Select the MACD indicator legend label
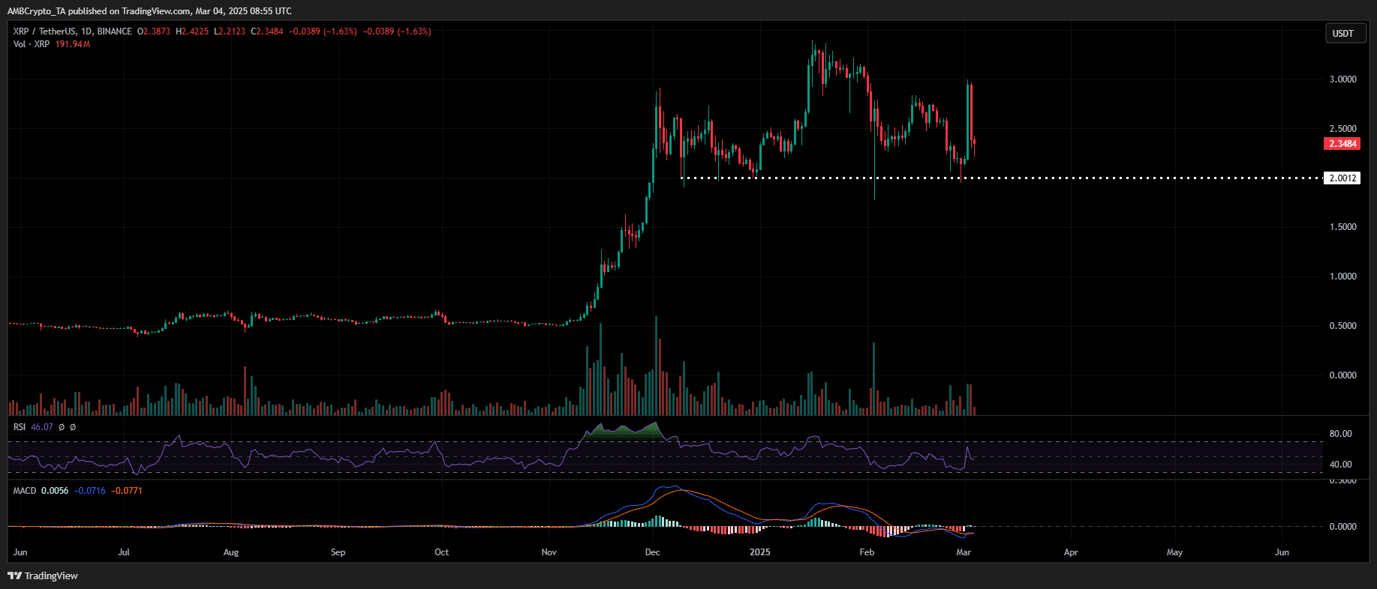 pyautogui.click(x=25, y=491)
